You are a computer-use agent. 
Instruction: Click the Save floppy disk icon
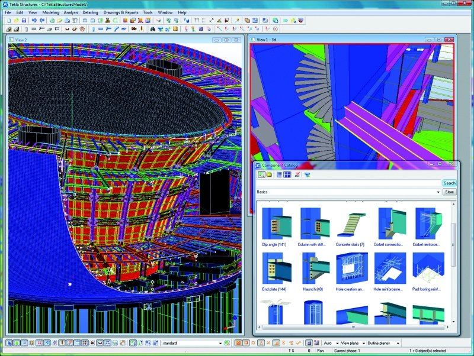coord(24,21)
